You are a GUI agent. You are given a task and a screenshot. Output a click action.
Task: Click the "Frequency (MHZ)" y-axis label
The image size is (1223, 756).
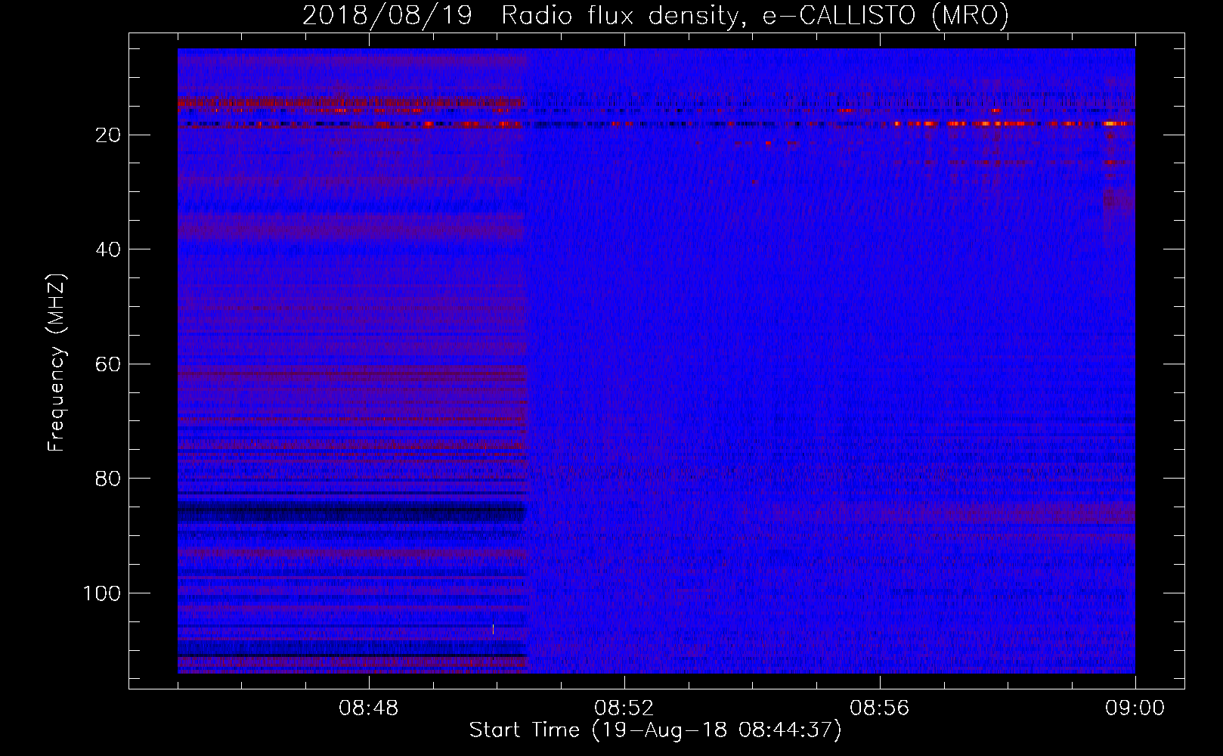pos(57,363)
